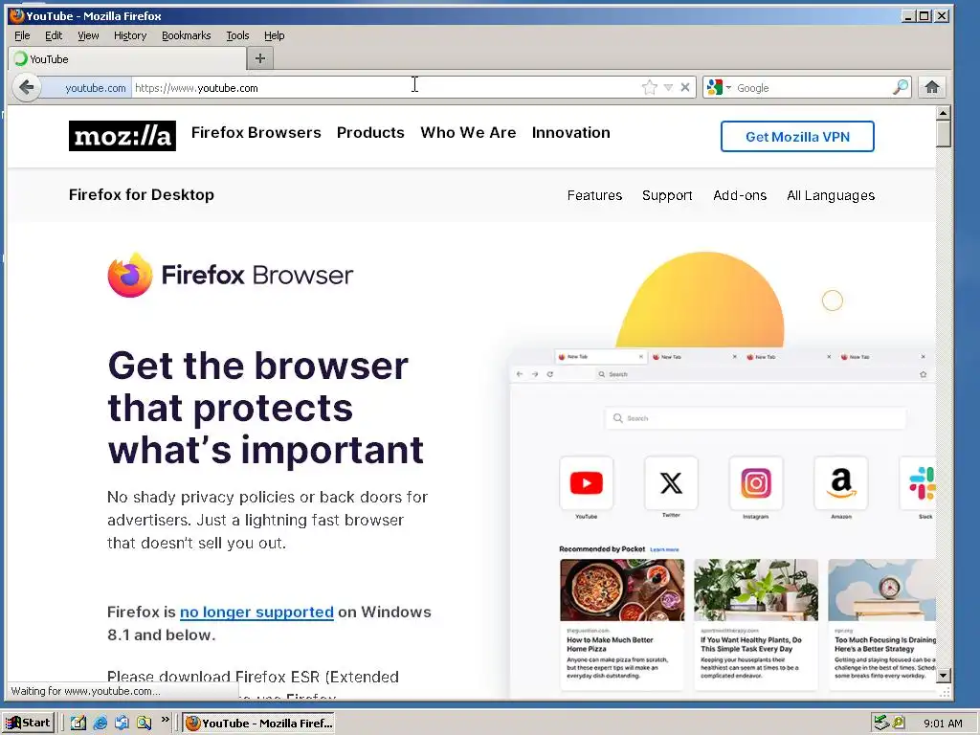Open the Who We Are navigation item
Viewport: 980px width, 735px height.
point(468,132)
